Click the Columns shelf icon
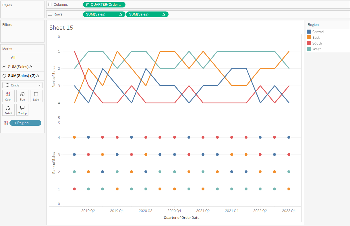 [50, 5]
